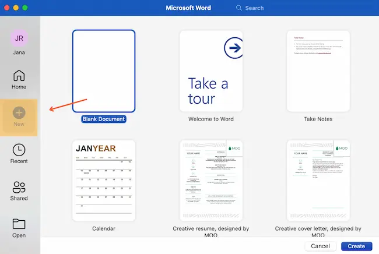The width and height of the screenshot is (379, 254).
Task: Click the Welcome to Word label
Action: point(211,119)
